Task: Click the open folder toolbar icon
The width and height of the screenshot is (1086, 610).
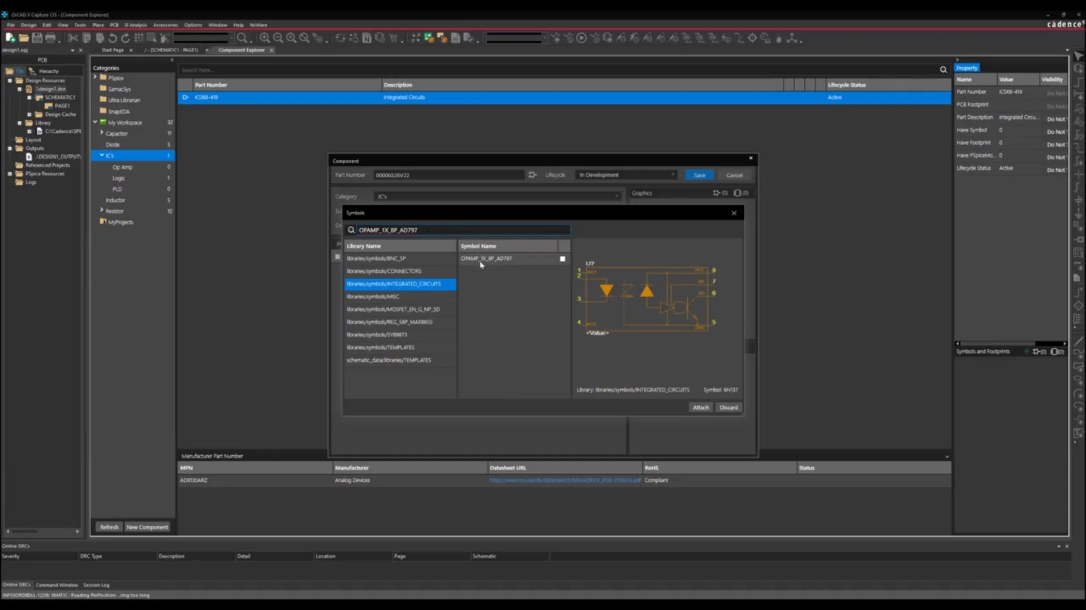Action: (x=24, y=38)
